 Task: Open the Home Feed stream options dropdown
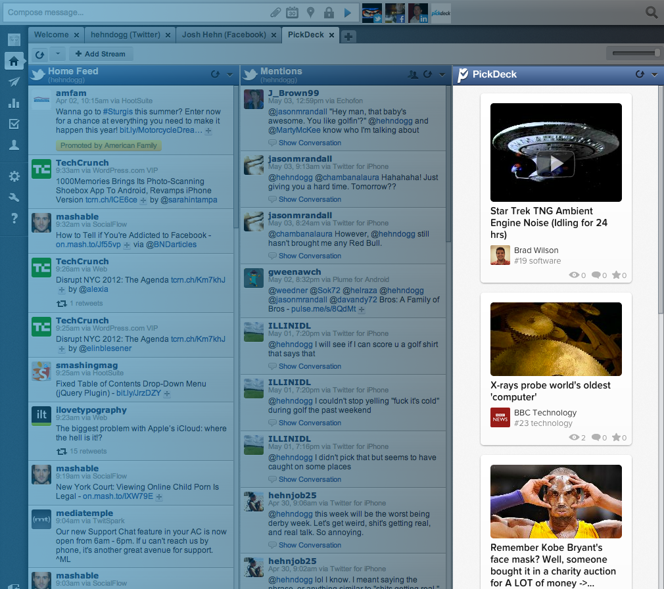(230, 74)
